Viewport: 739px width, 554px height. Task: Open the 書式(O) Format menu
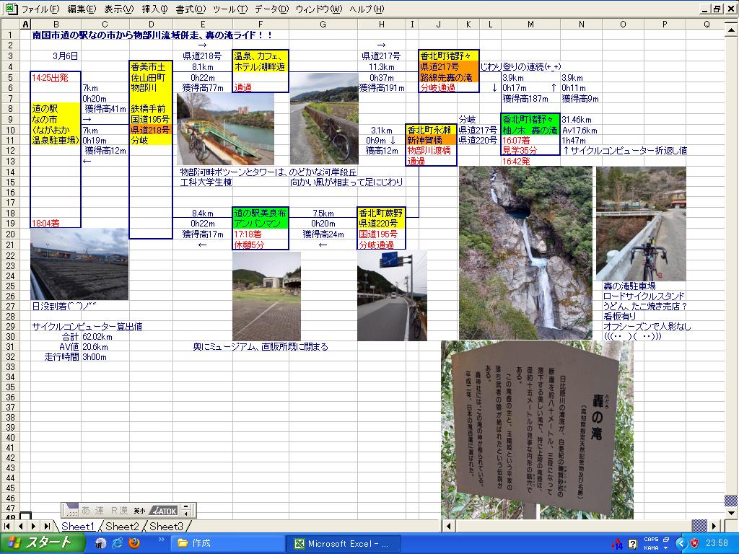tap(191, 9)
